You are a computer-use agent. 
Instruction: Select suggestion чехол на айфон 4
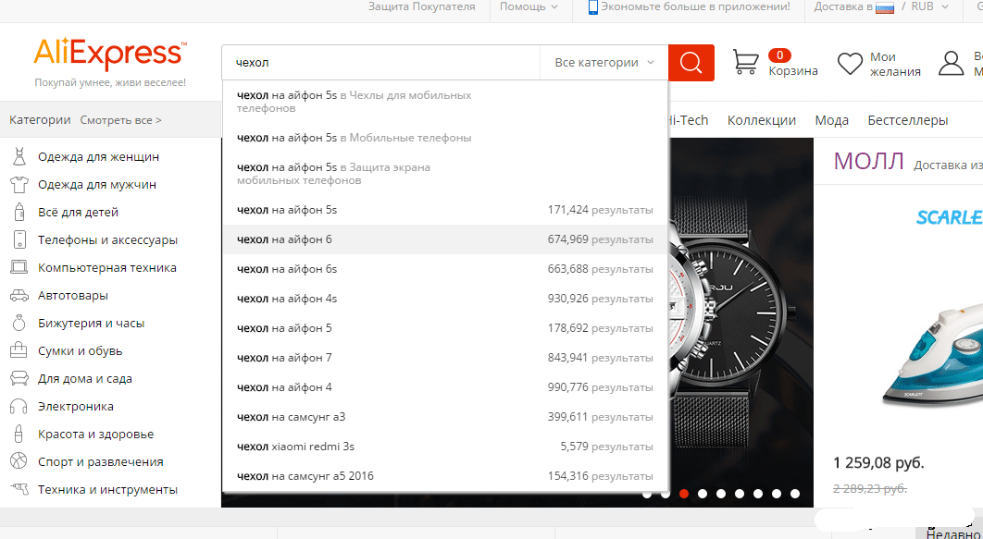pyautogui.click(x=445, y=386)
